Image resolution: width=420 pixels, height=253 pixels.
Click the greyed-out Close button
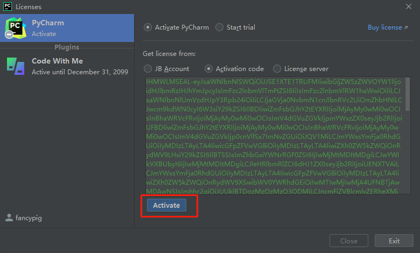coord(349,241)
